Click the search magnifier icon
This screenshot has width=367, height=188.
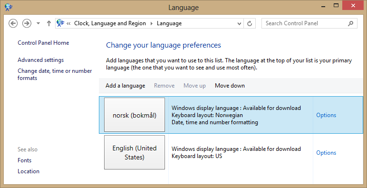point(350,23)
